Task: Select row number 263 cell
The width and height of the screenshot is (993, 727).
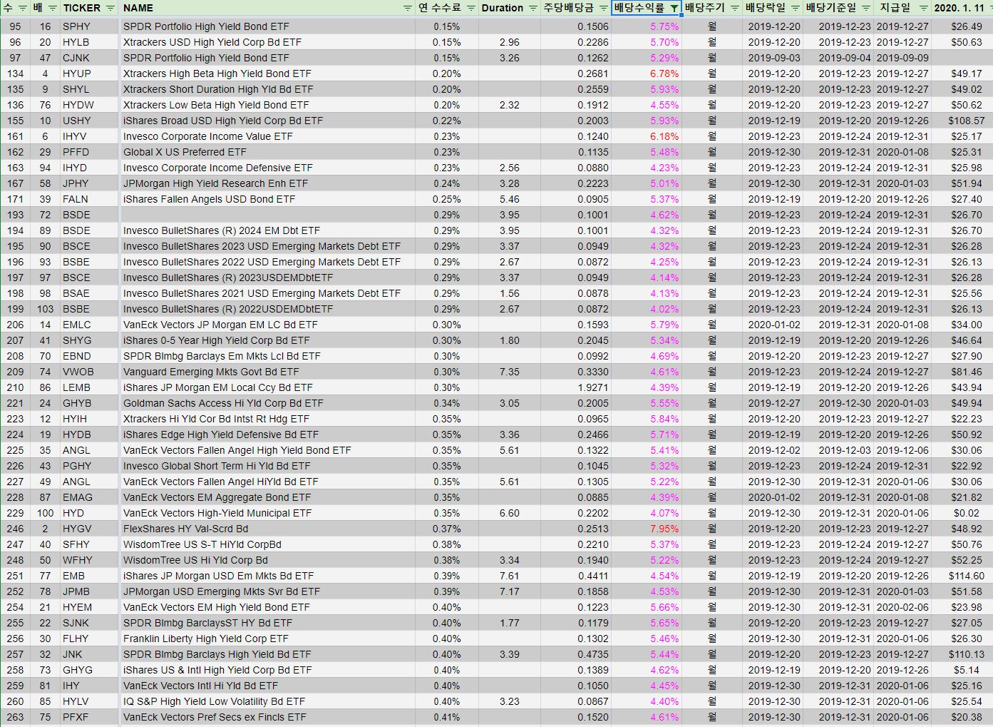Action: click(x=15, y=717)
